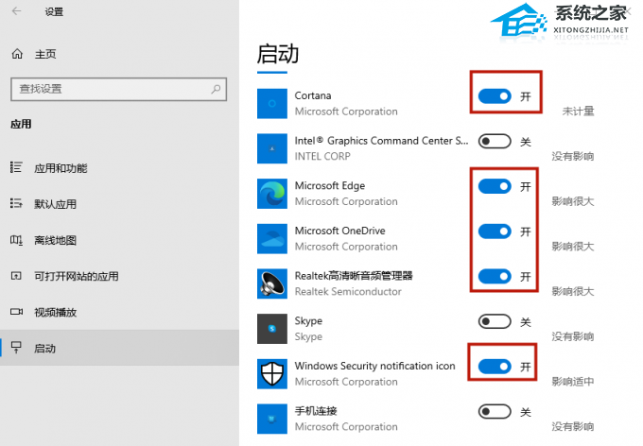Open 应用和功能 in sidebar
This screenshot has width=643, height=446.
(x=61, y=168)
